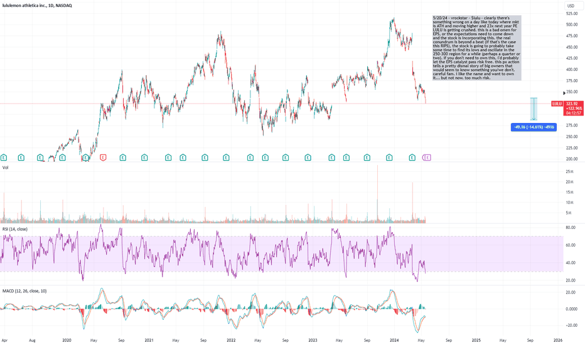Click the MACD (12, 26, close, 10) label
The width and height of the screenshot is (585, 345).
click(x=24, y=291)
